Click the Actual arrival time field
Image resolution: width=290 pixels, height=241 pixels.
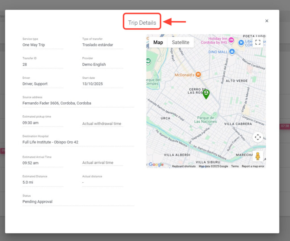point(102,163)
